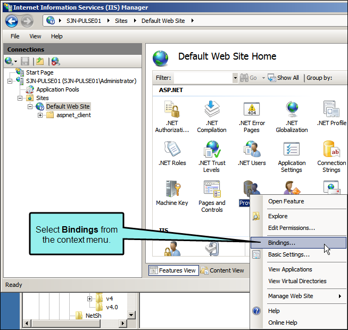The height and width of the screenshot is (330, 348).
Task: Choose Online Help in context menu
Action: point(283,323)
